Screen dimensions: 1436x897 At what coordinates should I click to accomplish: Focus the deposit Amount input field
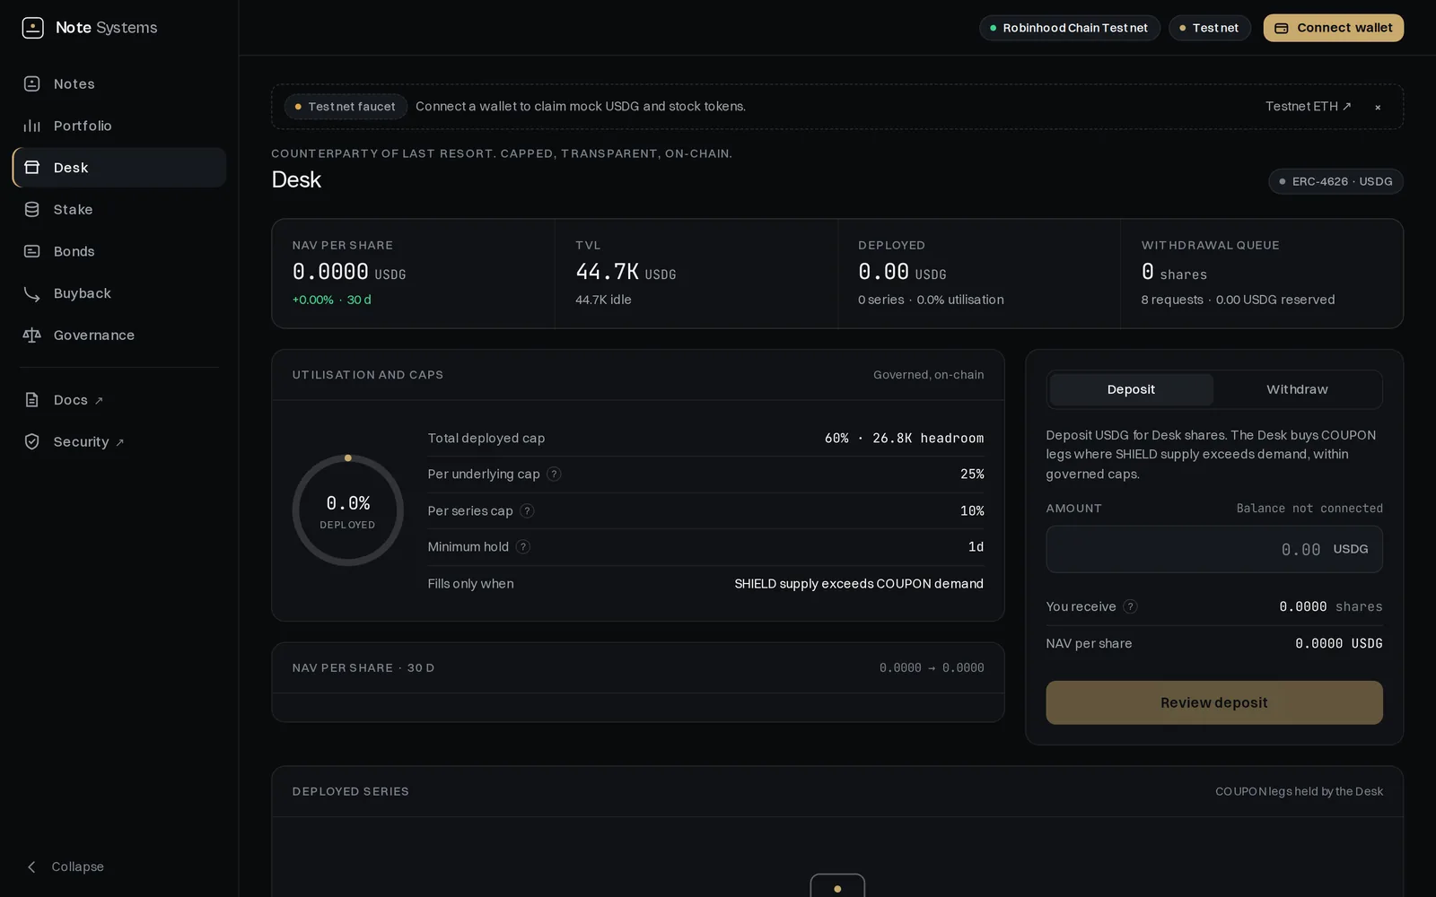(1213, 549)
